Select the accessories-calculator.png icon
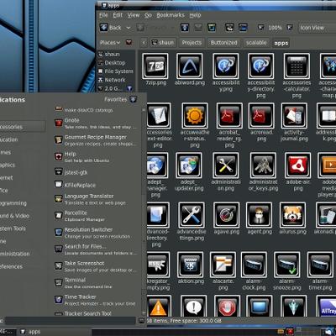 (x=297, y=66)
